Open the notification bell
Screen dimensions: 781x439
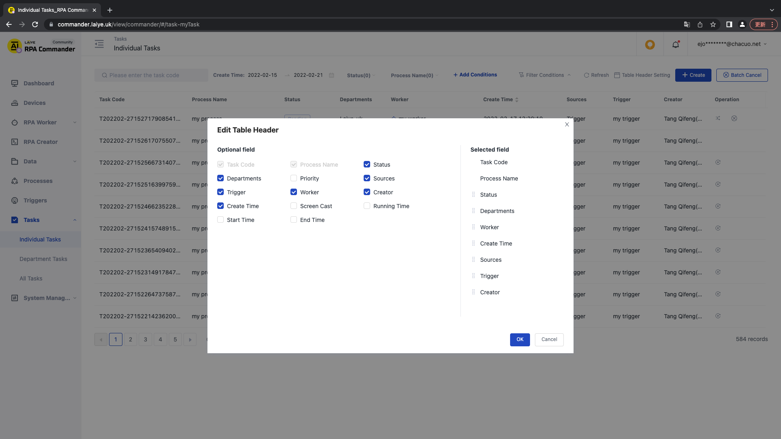pos(676,44)
